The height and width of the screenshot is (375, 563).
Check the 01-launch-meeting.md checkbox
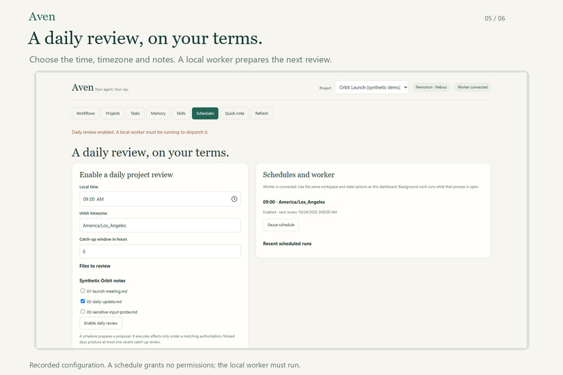pos(82,291)
